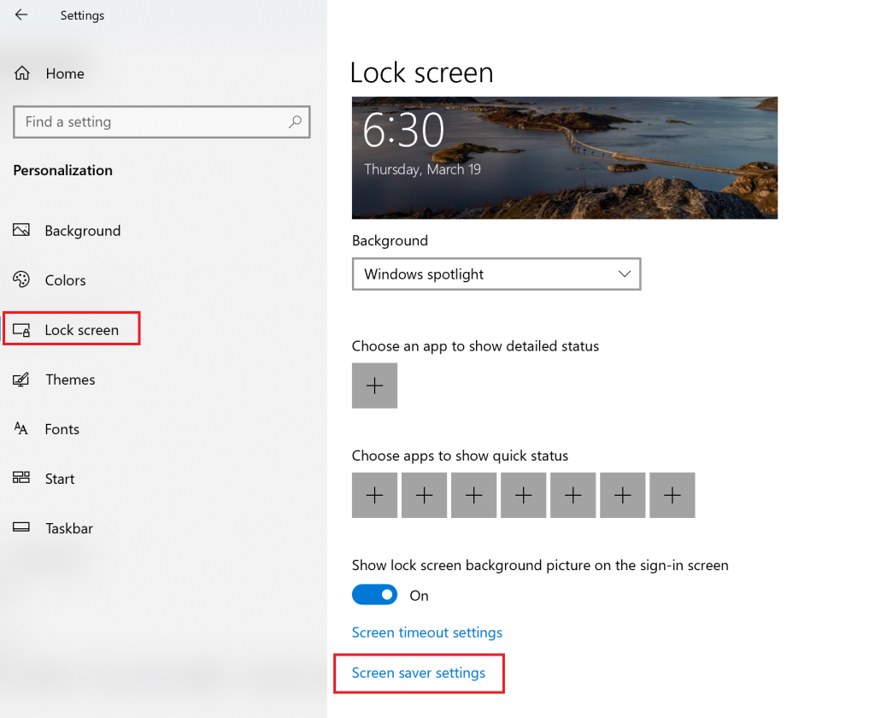Add fifth quick status app
This screenshot has width=875, height=718.
point(573,495)
